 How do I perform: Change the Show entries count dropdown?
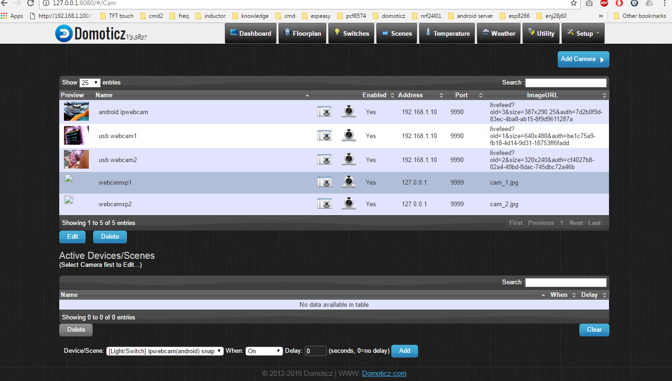(90, 83)
